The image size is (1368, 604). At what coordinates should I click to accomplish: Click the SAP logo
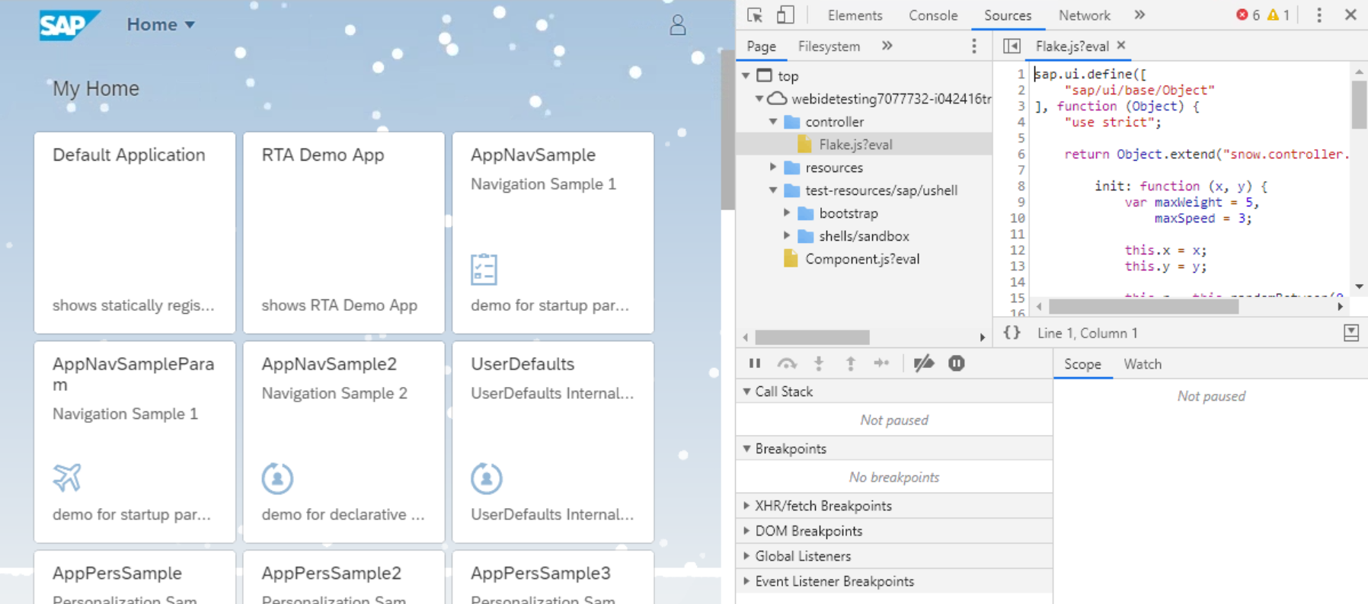69,25
